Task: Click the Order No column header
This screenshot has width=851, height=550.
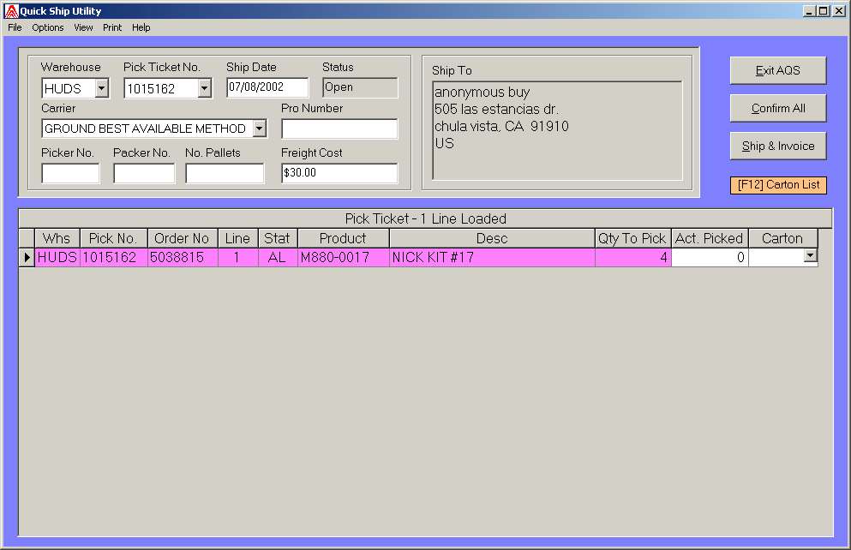Action: coord(183,239)
